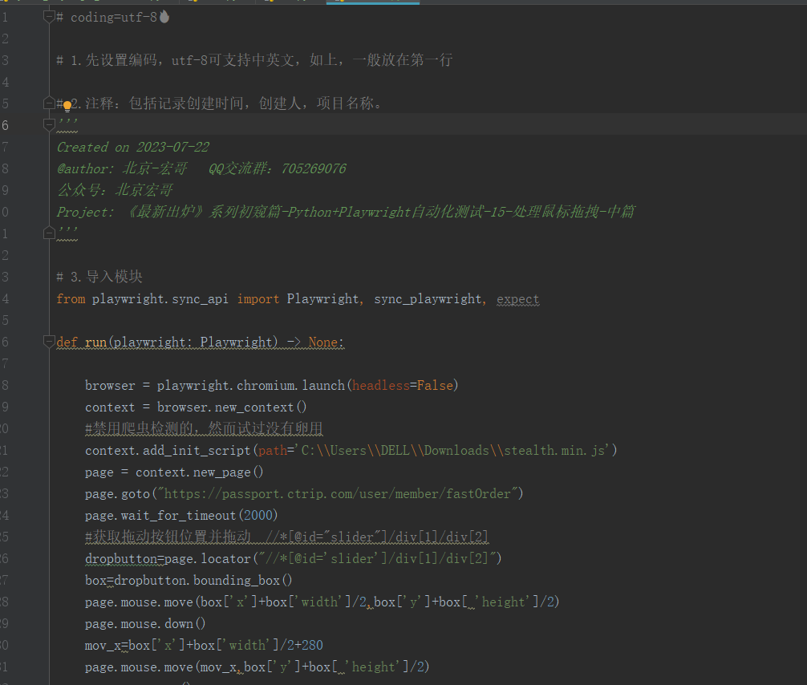Collapse the 'def run' function fold marker
The width and height of the screenshot is (807, 685).
click(x=49, y=342)
